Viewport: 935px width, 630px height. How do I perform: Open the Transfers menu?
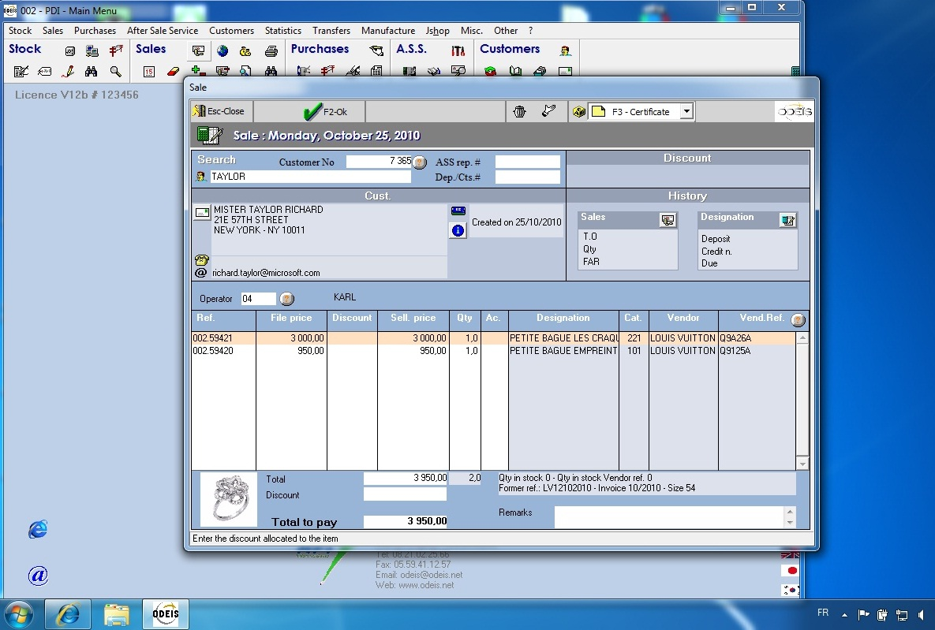[331, 31]
